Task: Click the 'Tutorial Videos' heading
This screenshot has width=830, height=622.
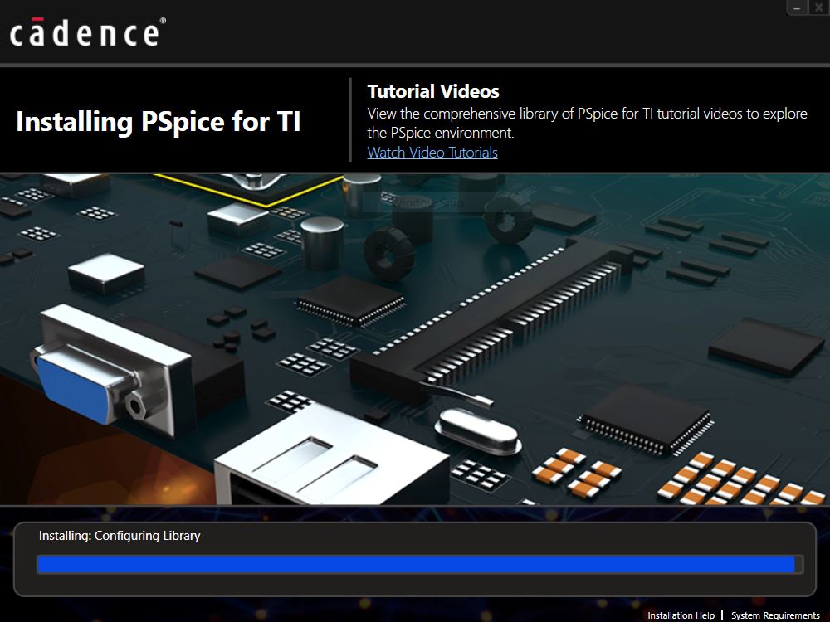Action: click(433, 91)
